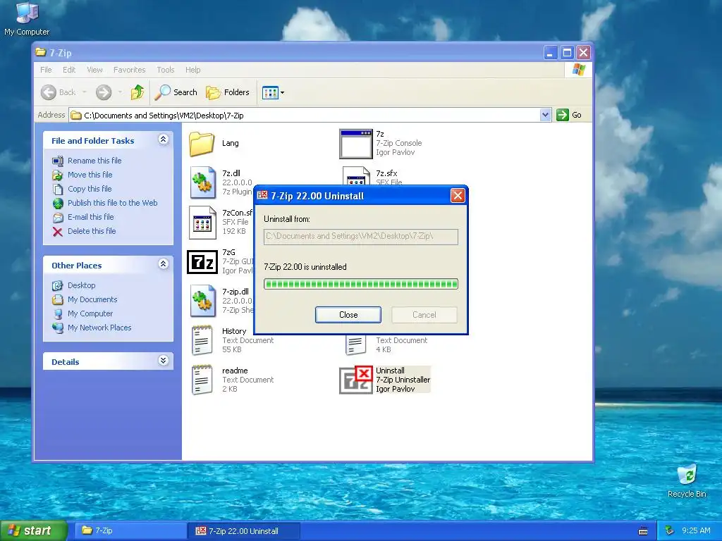Image resolution: width=722 pixels, height=541 pixels.
Task: Click Copy this file link
Action: pos(90,189)
